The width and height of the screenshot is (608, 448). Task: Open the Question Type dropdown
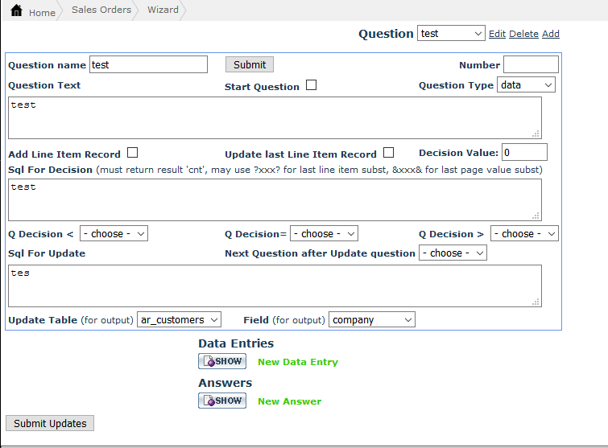(526, 85)
